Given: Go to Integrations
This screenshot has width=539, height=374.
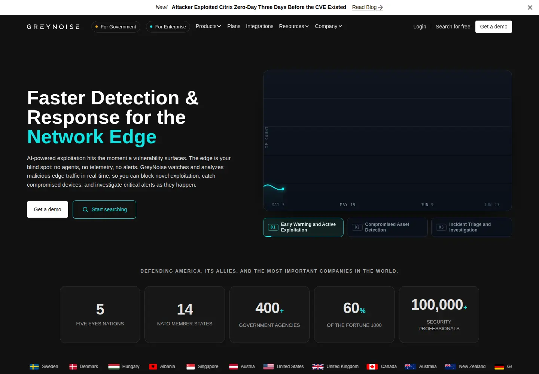Looking at the screenshot, I should (x=260, y=26).
